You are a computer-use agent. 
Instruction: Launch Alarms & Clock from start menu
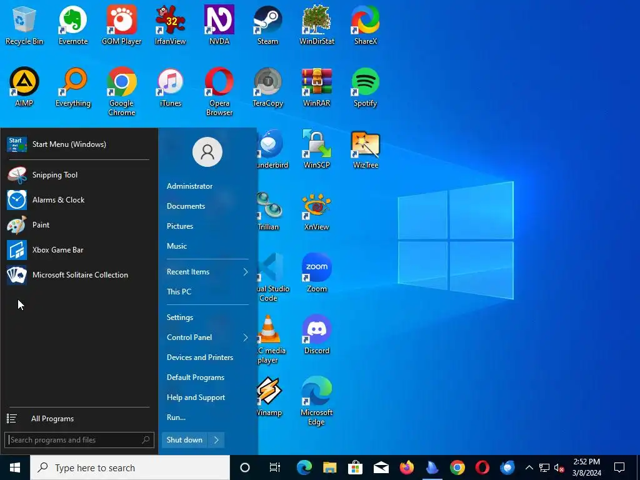[79, 200]
